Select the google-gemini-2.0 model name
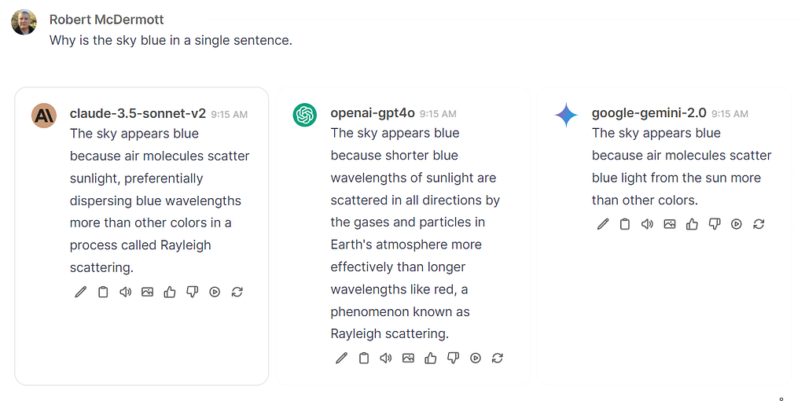The image size is (805, 401). (x=649, y=113)
